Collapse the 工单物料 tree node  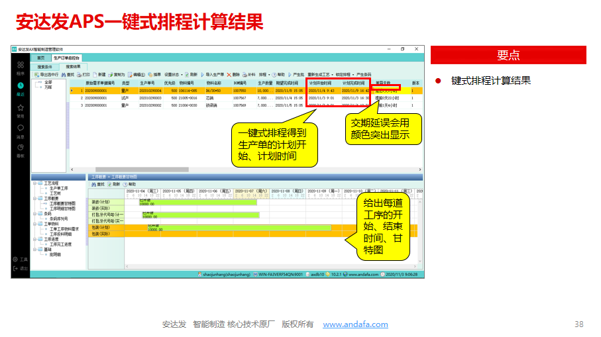35,224
